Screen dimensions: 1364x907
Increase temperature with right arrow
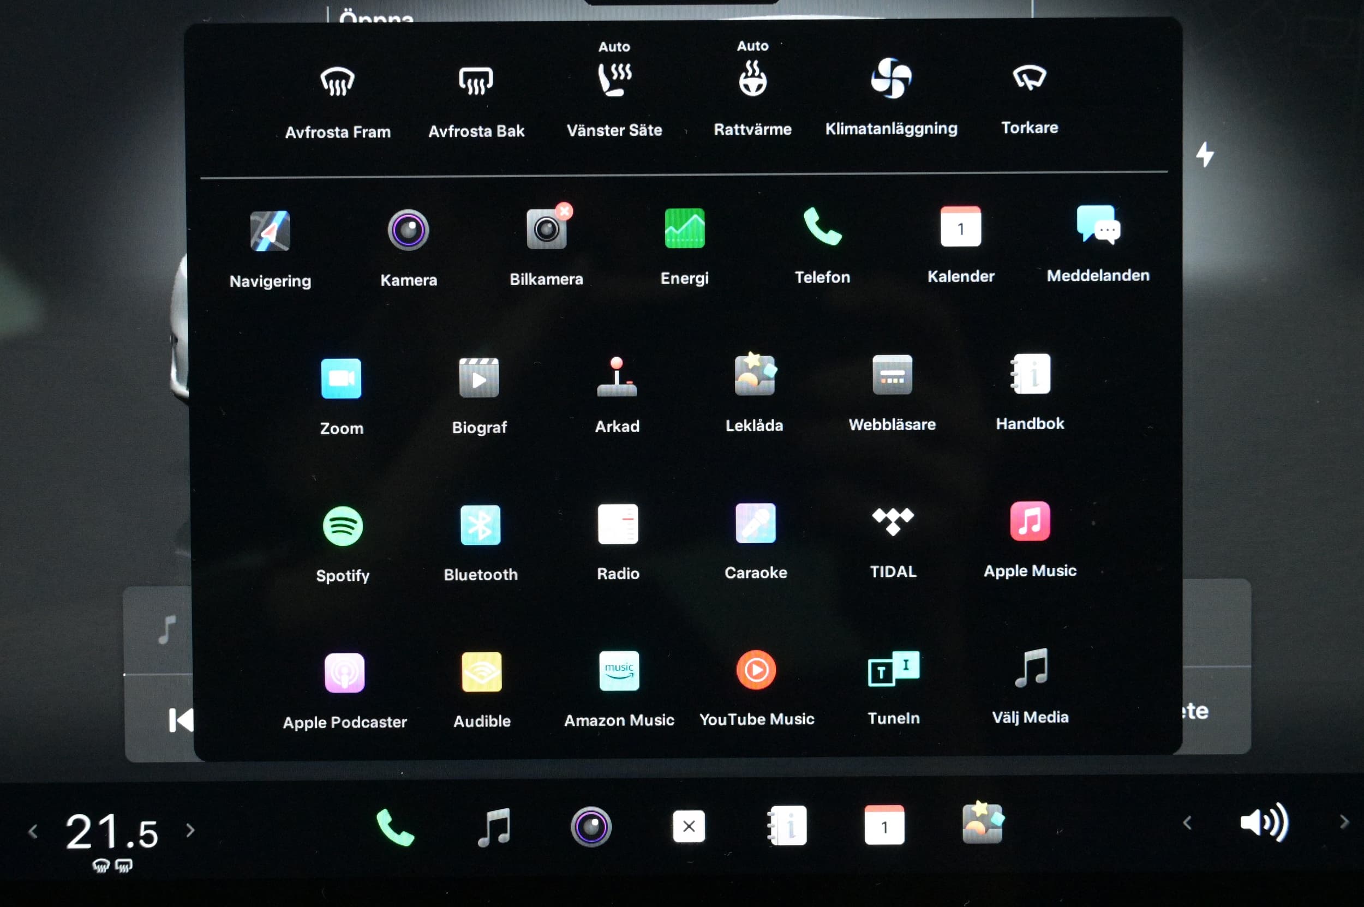point(190,830)
